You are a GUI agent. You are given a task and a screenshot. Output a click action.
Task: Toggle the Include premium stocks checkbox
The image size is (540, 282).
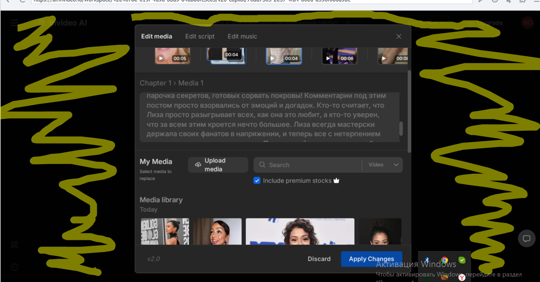pos(257,180)
